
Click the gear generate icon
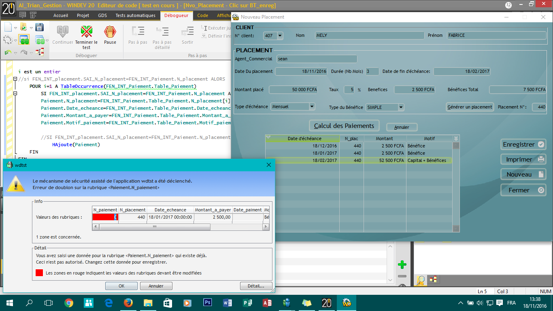pyautogui.click(x=8, y=40)
